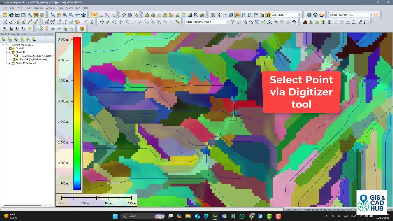Click the Home full view icon
The image size is (393, 221).
tap(84, 15)
